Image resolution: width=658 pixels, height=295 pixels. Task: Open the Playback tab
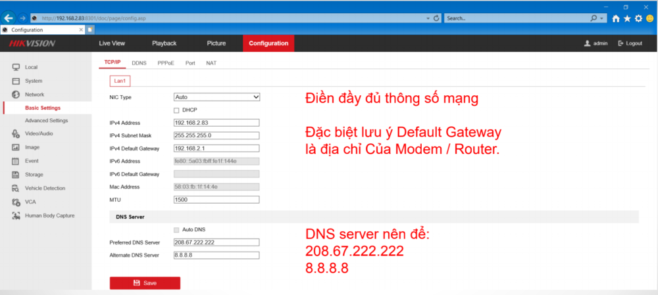164,43
